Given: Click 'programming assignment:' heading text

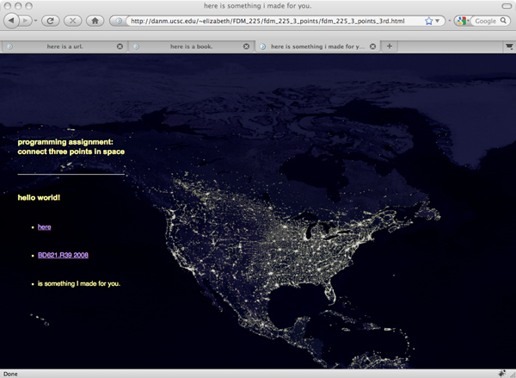Looking at the screenshot, I should [x=65, y=142].
